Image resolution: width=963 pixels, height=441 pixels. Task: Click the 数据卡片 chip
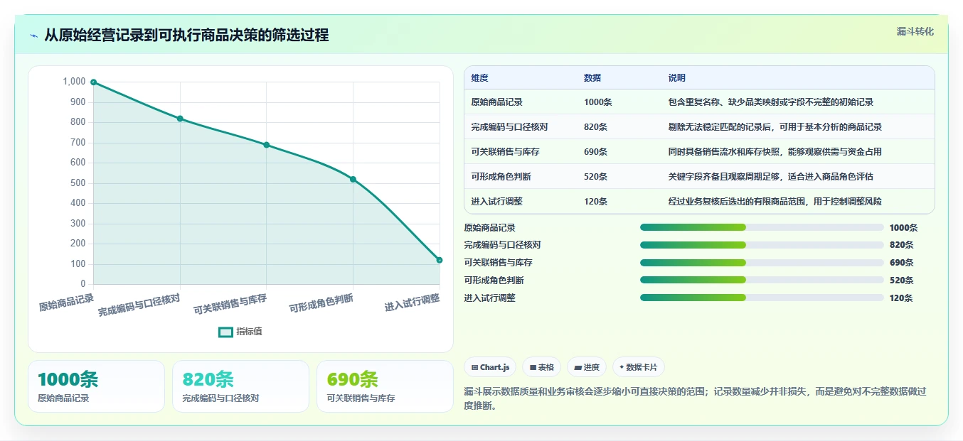(x=639, y=367)
